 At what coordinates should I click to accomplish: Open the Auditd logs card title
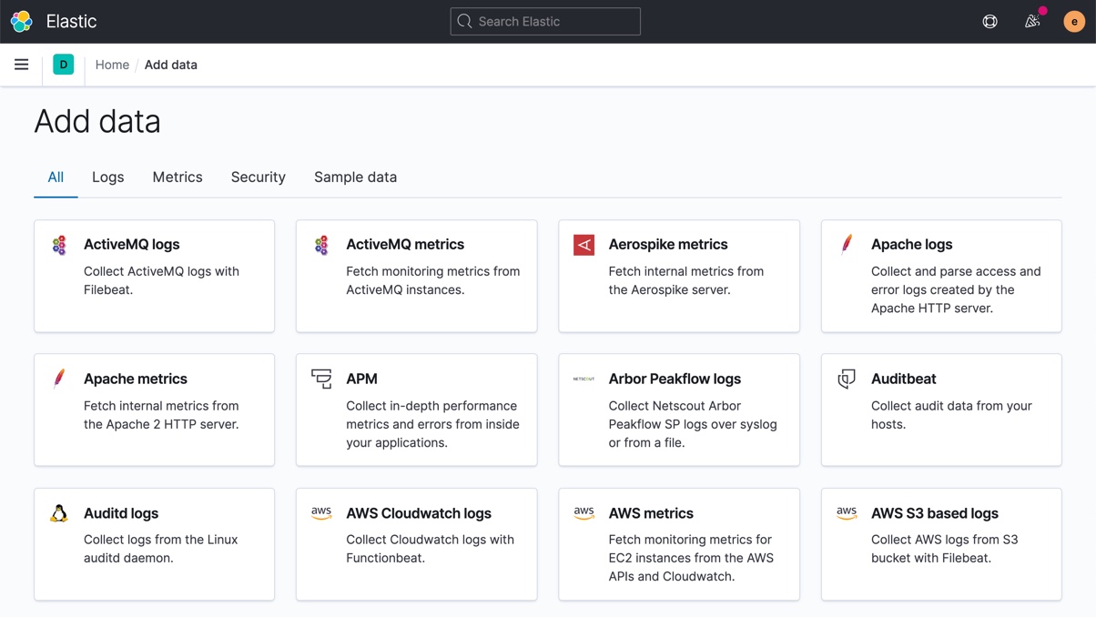point(121,513)
